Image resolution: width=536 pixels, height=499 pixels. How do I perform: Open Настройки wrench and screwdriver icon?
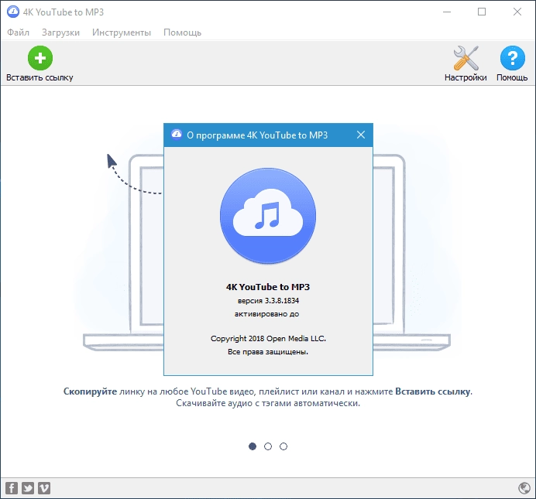tap(466, 58)
